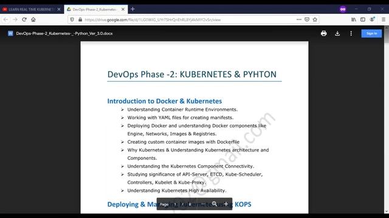The width and height of the screenshot is (389, 218).
Task: Go forward in browser history
Action: [15, 19]
